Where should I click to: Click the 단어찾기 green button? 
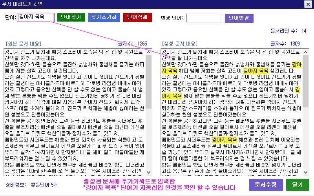[x=71, y=18]
